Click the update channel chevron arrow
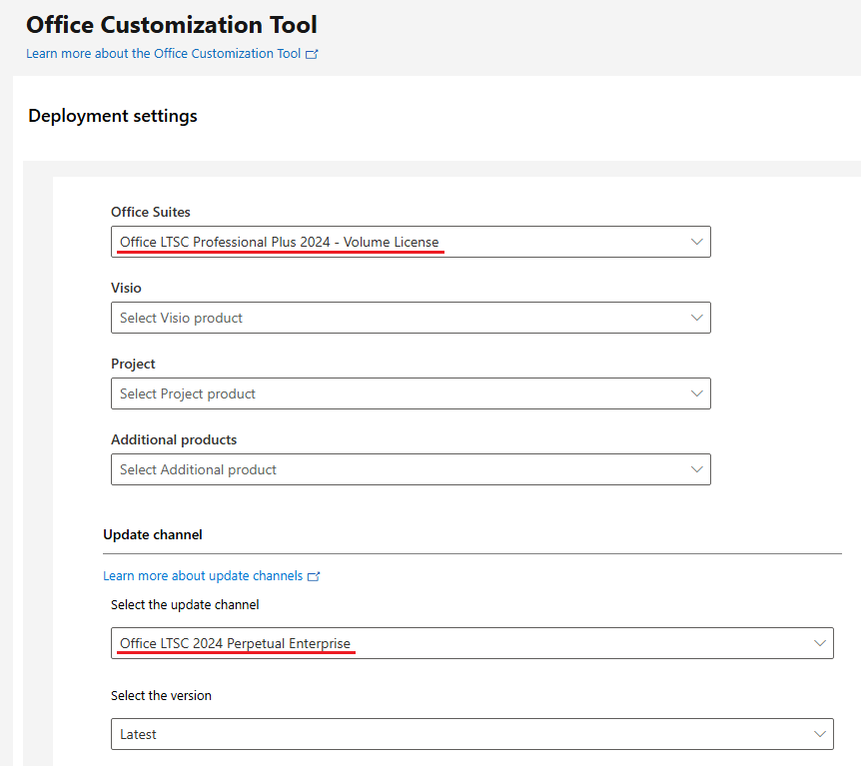The height and width of the screenshot is (766, 861). tap(820, 643)
